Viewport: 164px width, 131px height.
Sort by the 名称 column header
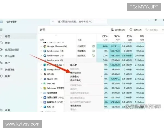tap(42, 40)
